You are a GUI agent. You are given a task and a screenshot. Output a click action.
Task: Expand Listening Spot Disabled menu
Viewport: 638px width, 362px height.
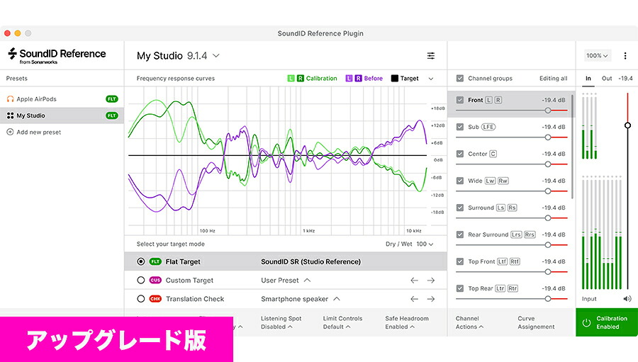pyautogui.click(x=281, y=322)
